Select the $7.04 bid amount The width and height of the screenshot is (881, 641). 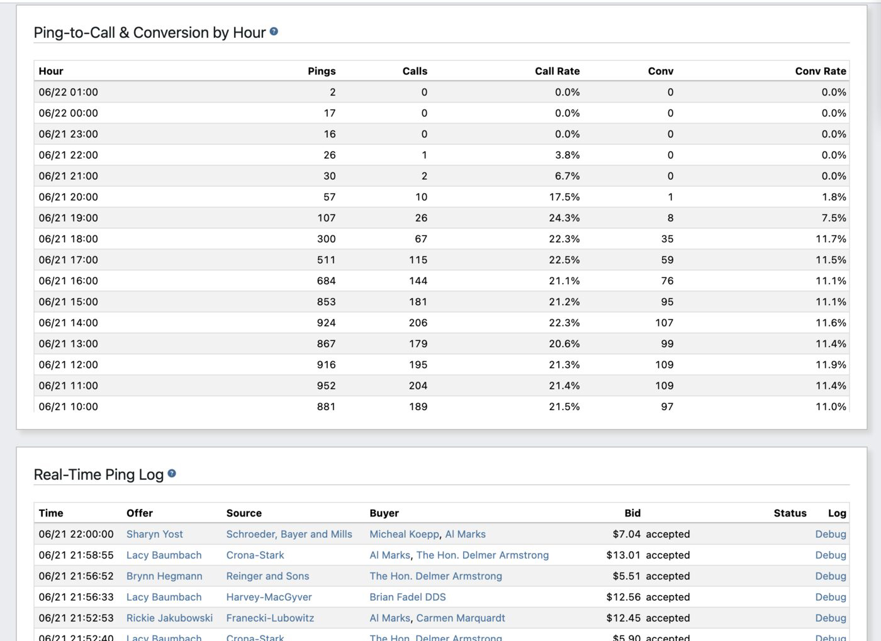click(x=627, y=534)
